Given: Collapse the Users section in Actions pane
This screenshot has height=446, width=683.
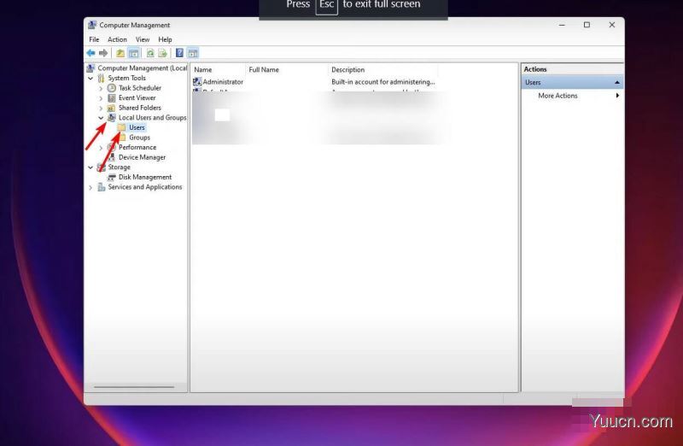Looking at the screenshot, I should pyautogui.click(x=616, y=82).
